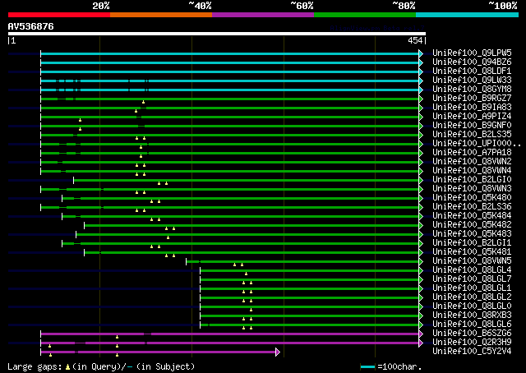526x373 pixels.
Task: Select the UniRef100_A9PIZ4 hit name
Action: coord(472,116)
